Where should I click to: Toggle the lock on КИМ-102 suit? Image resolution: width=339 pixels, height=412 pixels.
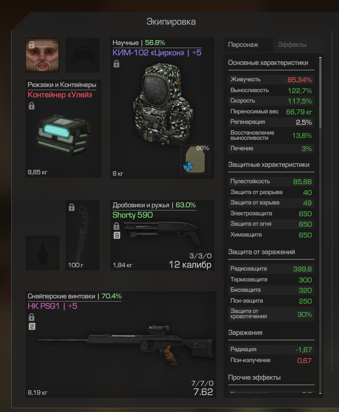tap(116, 64)
